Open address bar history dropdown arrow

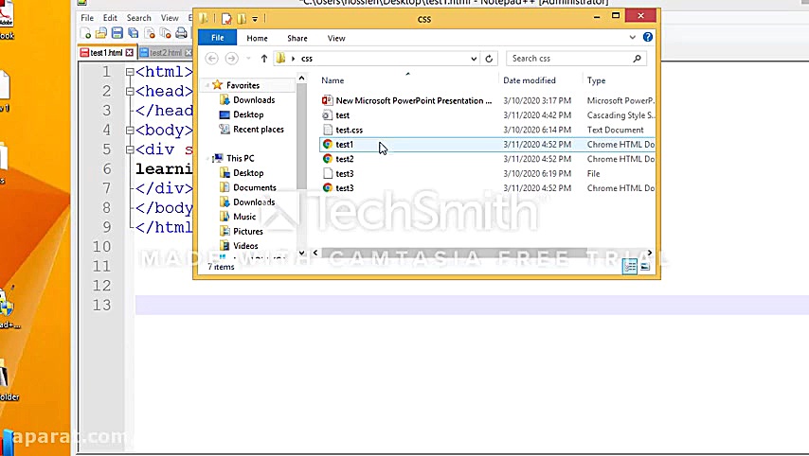point(474,59)
